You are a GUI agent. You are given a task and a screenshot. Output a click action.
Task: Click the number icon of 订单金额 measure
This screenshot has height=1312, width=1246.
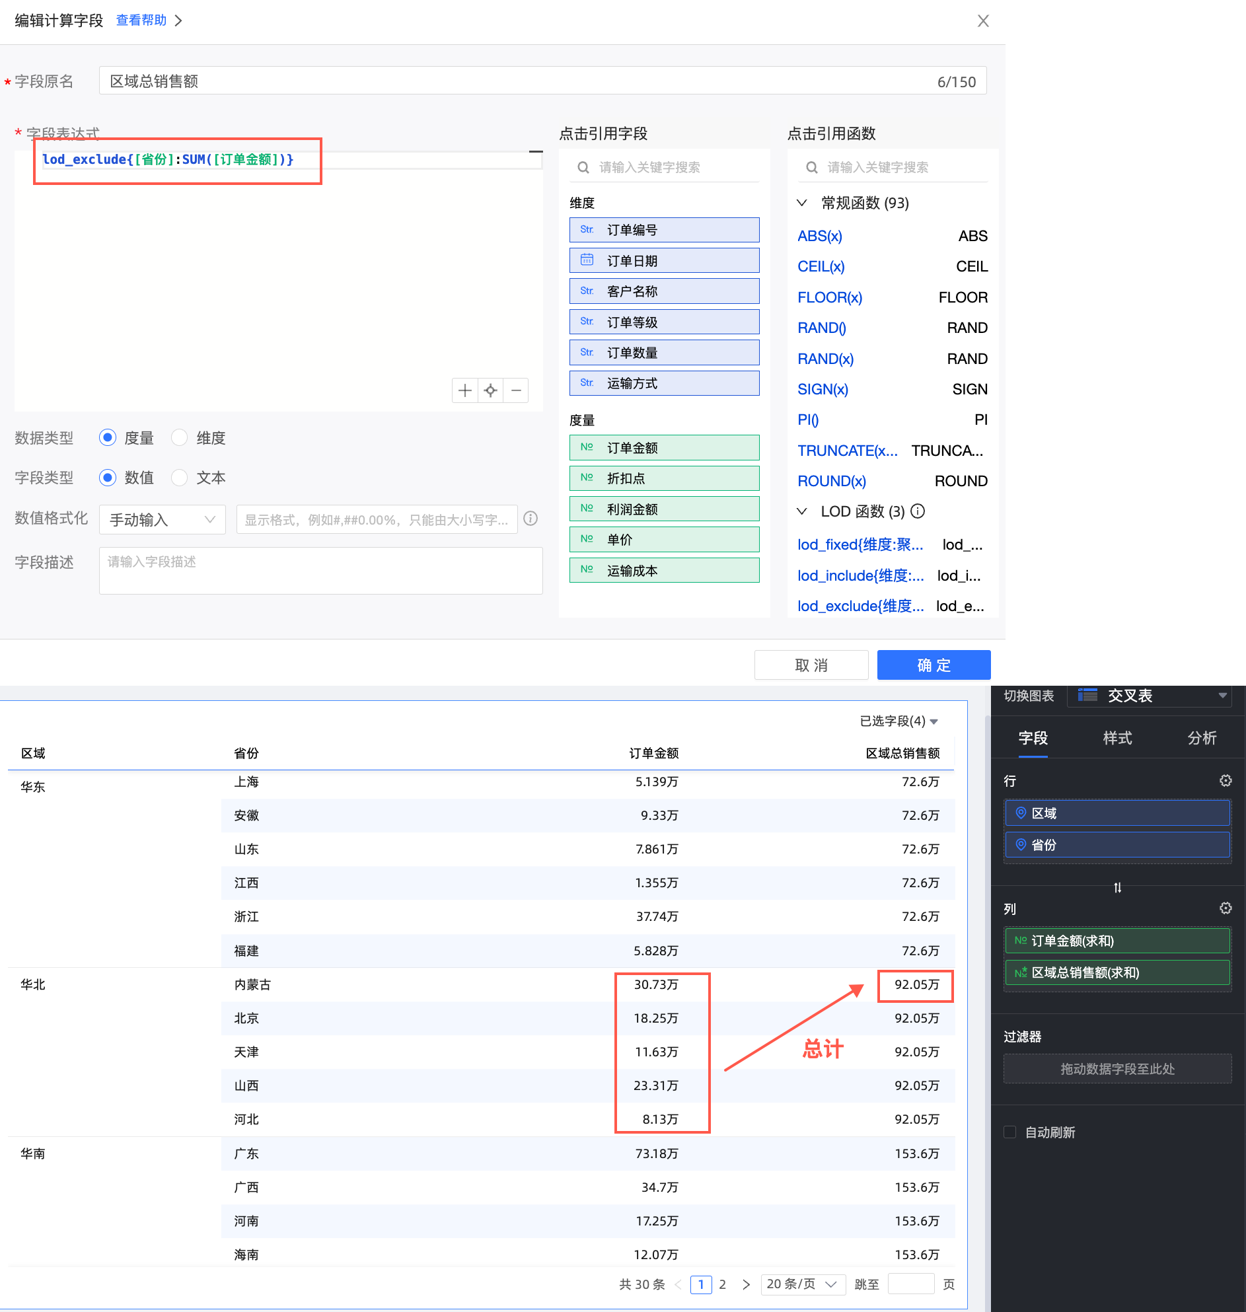pos(587,447)
